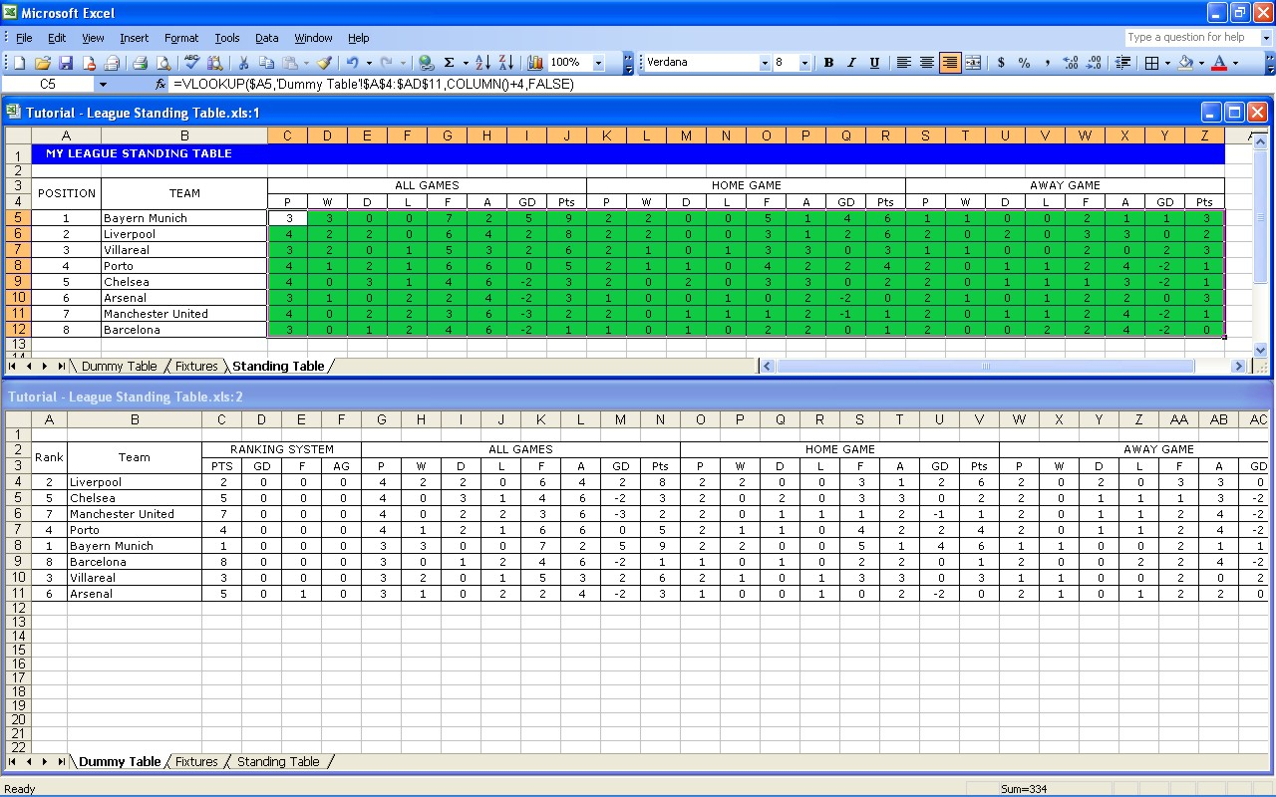Click the Merge and Center button
Viewport: 1276px width, 797px height.
973,63
